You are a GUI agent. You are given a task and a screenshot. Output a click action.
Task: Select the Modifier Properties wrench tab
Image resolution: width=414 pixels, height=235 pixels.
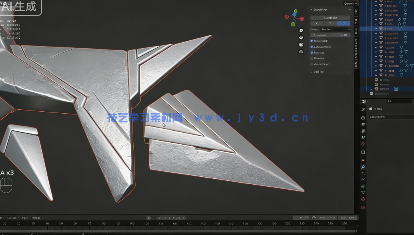pyautogui.click(x=363, y=167)
